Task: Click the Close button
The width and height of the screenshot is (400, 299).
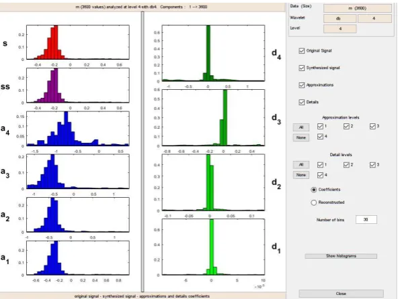Action: point(341,294)
